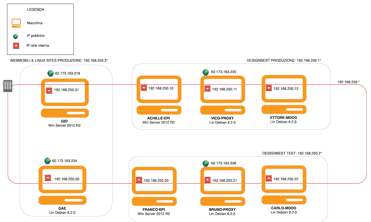Click the red IP rete interna legend icon
The width and height of the screenshot is (371, 222).
(x=16, y=46)
